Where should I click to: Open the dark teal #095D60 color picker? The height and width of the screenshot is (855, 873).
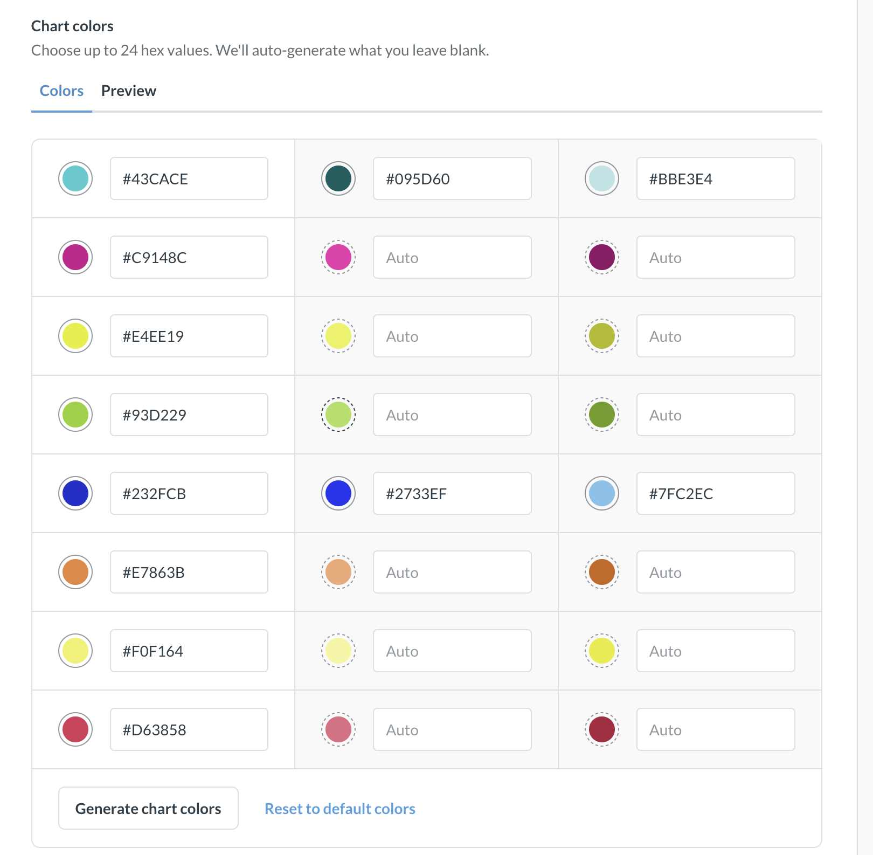338,178
